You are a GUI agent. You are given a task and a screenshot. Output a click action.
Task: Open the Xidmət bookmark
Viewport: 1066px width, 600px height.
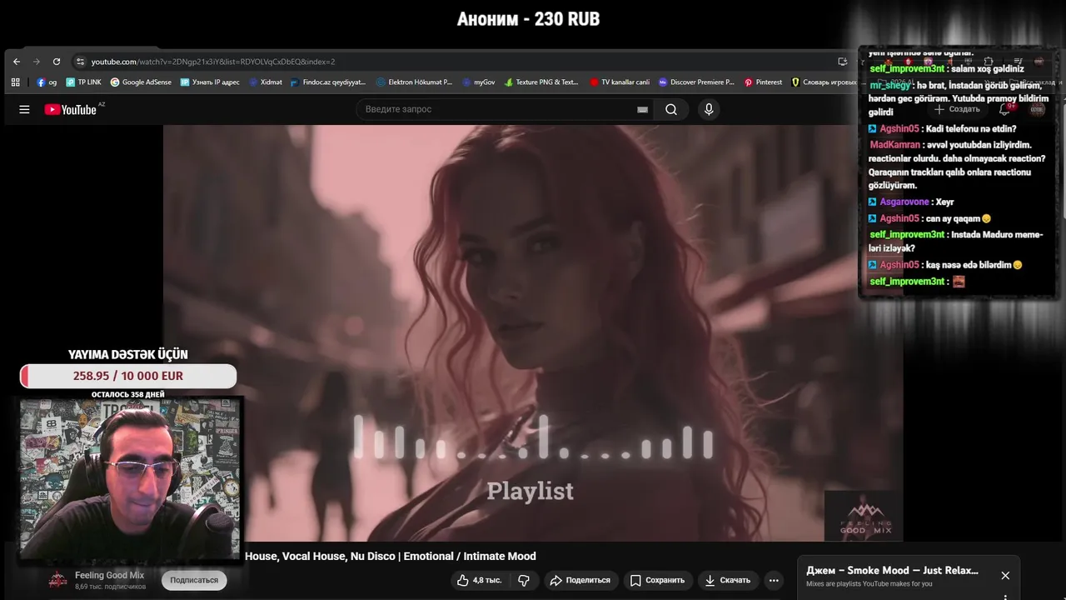[x=266, y=82]
